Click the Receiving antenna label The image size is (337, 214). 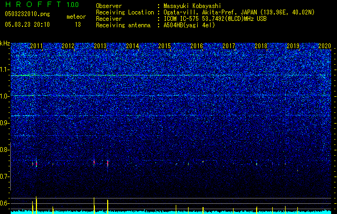123,25
